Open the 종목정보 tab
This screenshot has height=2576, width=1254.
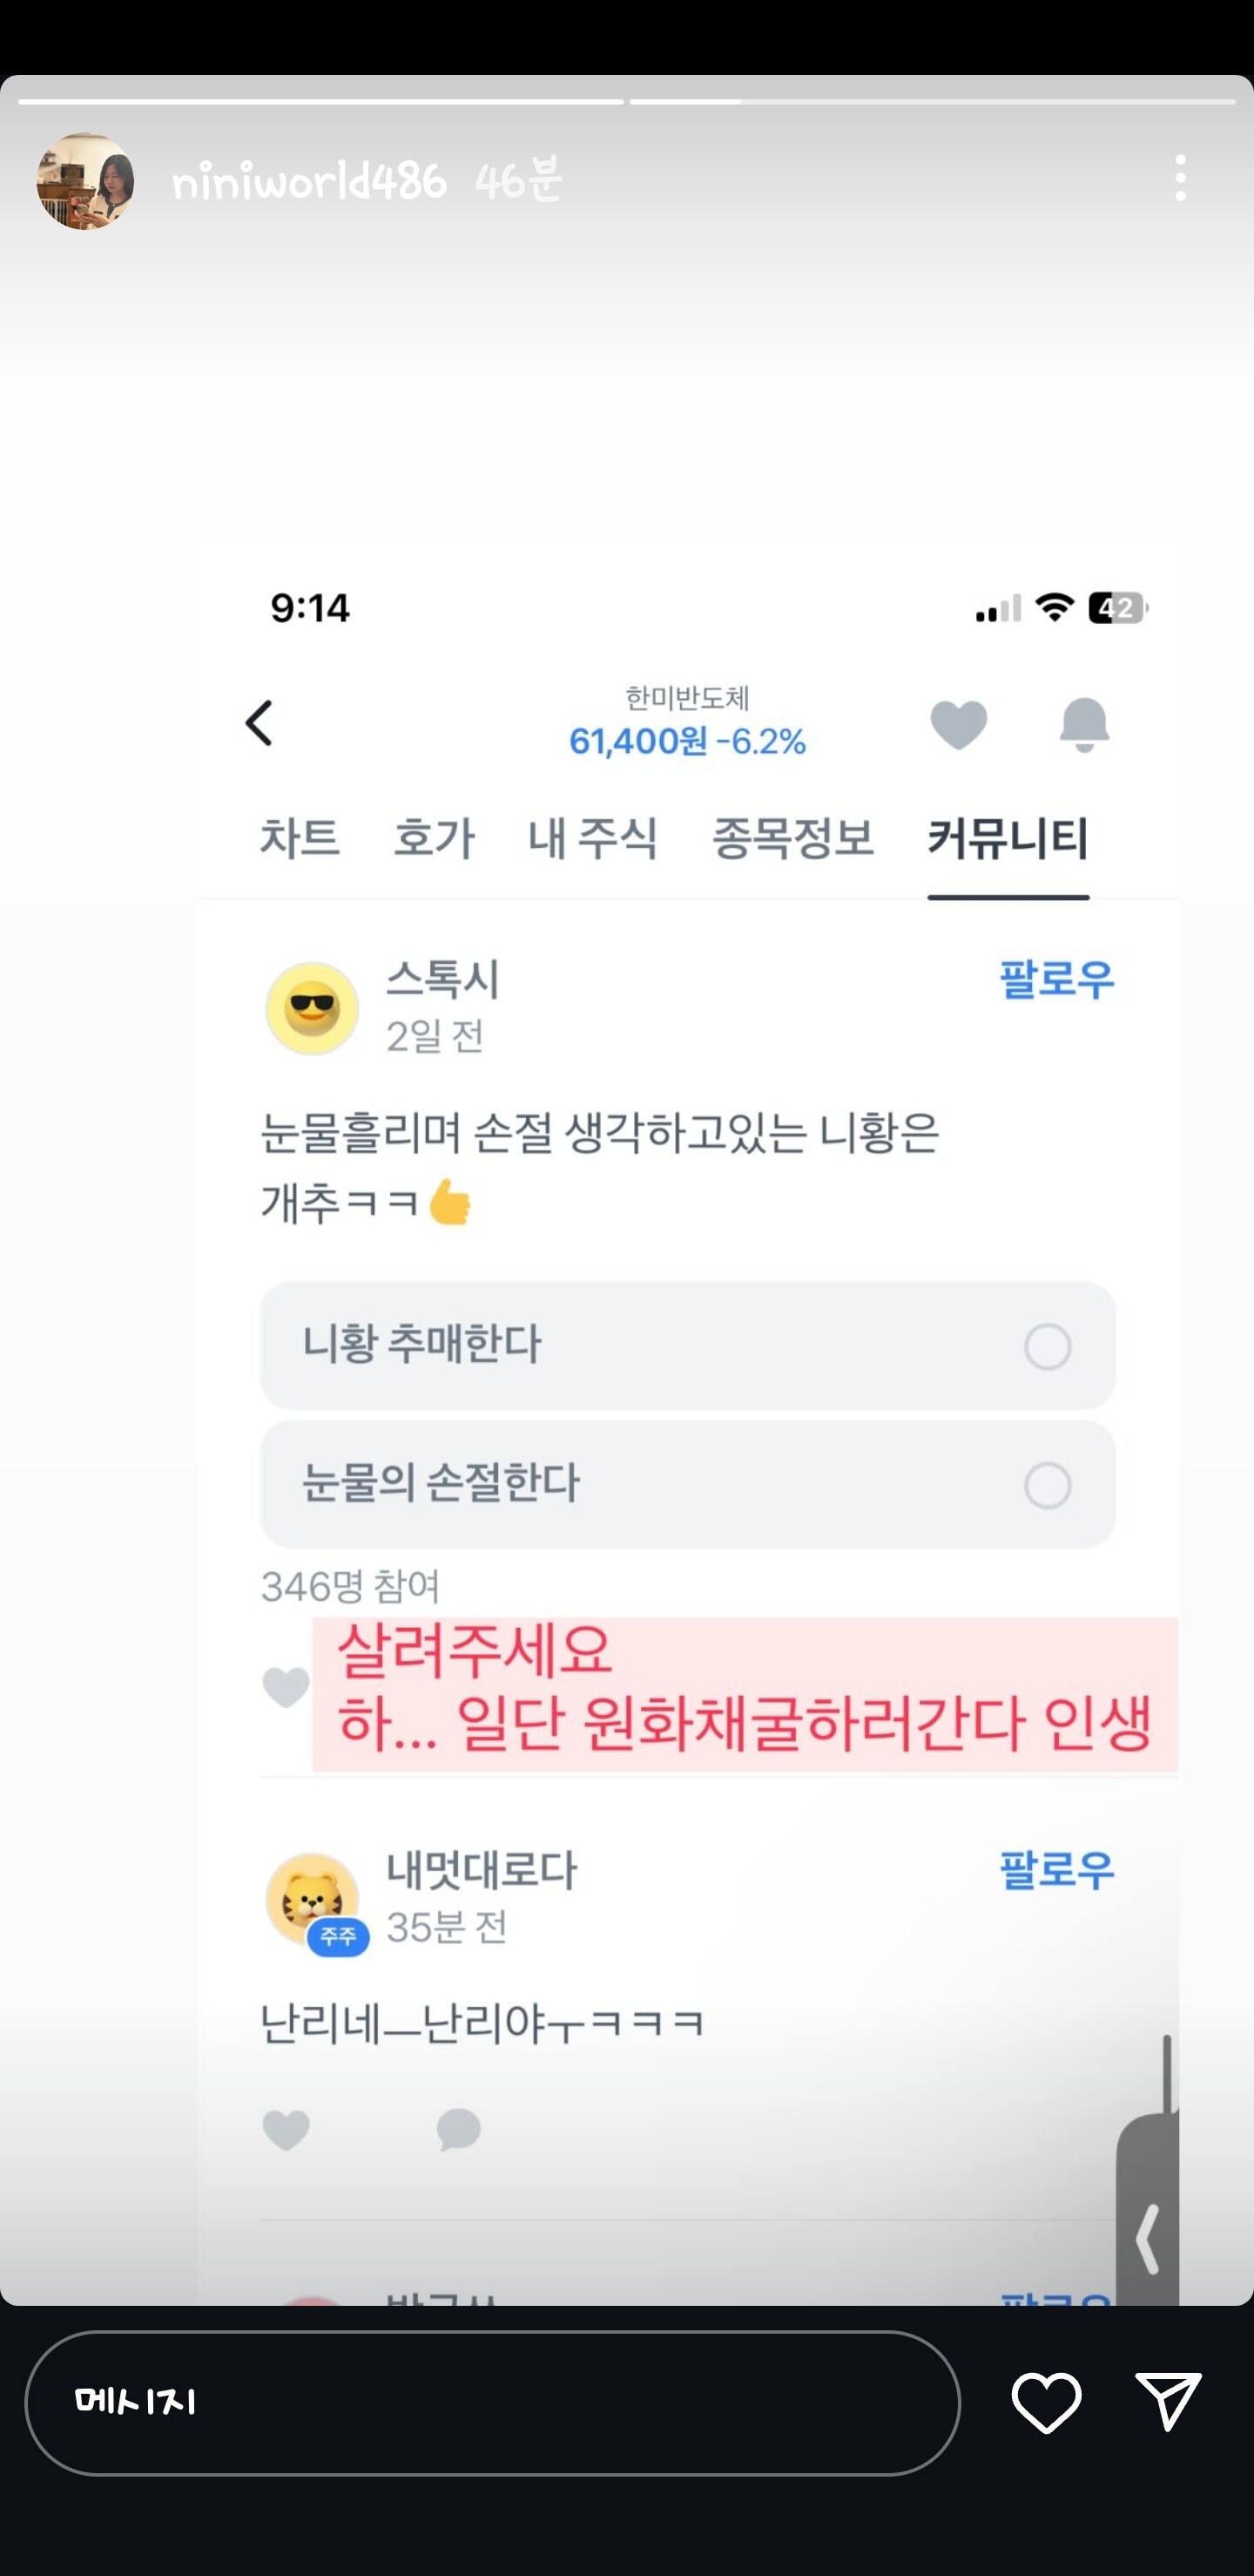[x=792, y=838]
